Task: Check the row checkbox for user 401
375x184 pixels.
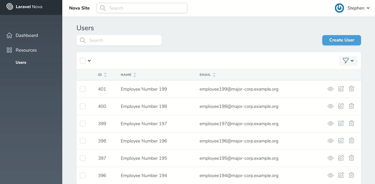Action: tap(83, 89)
